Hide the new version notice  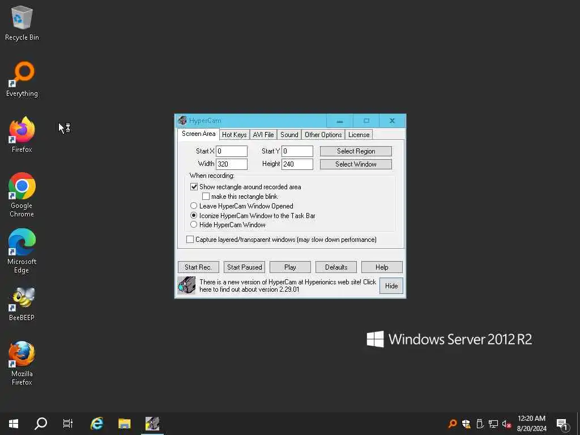click(x=391, y=286)
